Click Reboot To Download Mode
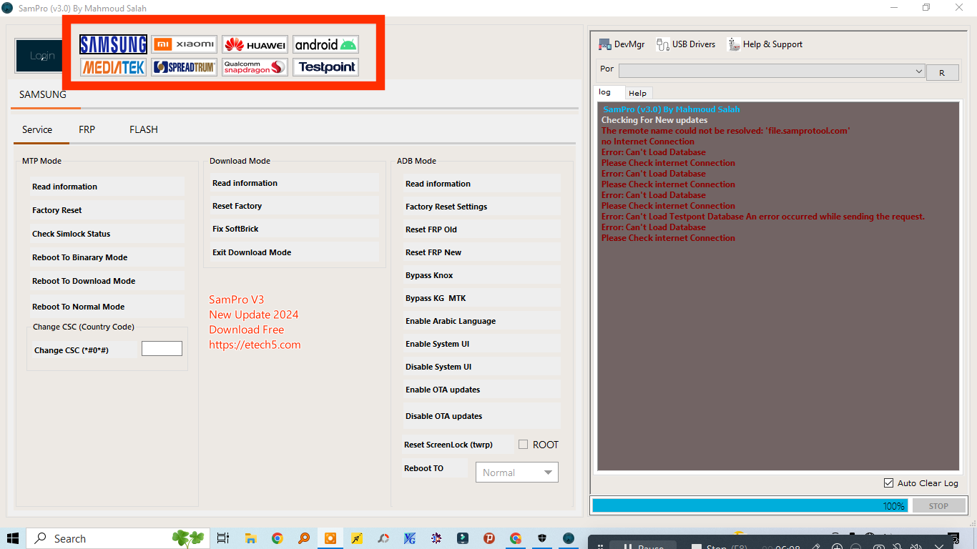Image resolution: width=977 pixels, height=549 pixels. point(105,281)
